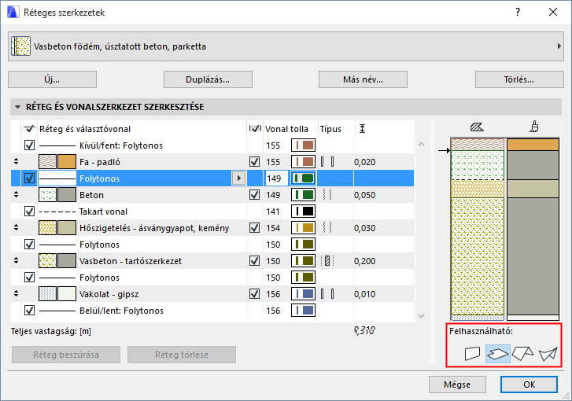The width and height of the screenshot is (572, 401).
Task: Open pen picker for Hőszigetelés row 154
Action: [303, 228]
